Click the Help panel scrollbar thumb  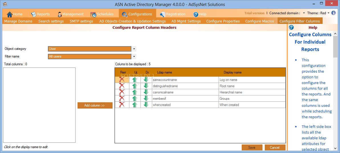pyautogui.click(x=335, y=47)
